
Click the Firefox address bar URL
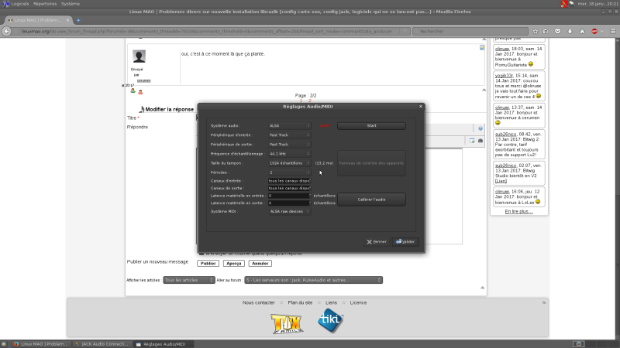206,31
